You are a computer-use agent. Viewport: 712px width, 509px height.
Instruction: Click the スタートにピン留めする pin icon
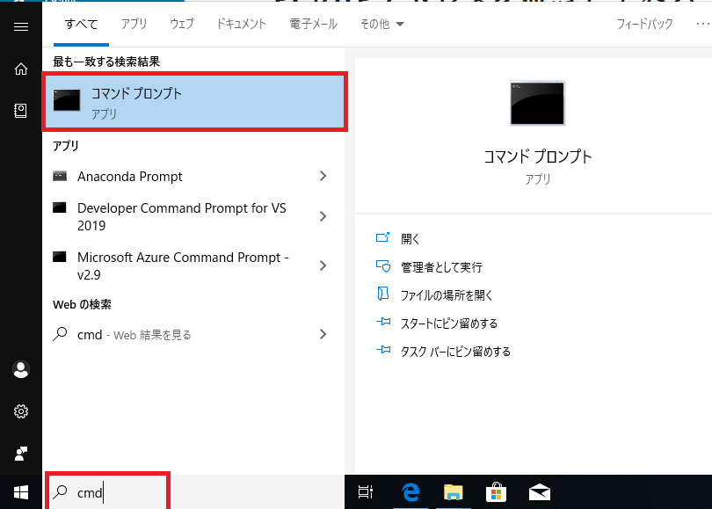[383, 322]
